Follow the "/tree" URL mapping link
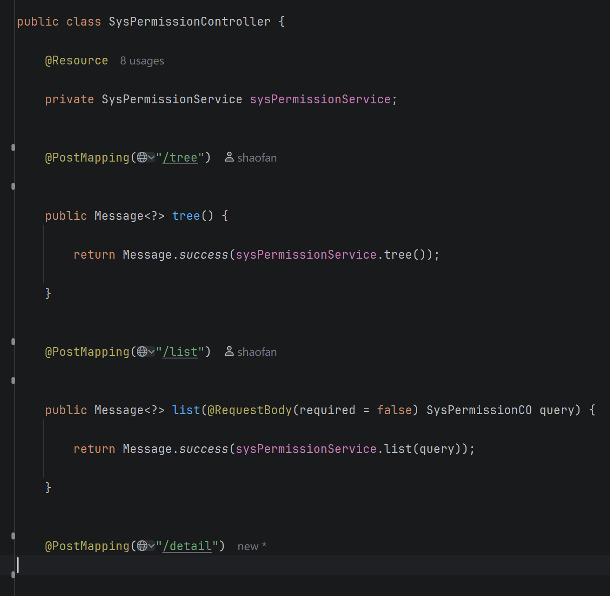Image resolution: width=610 pixels, height=596 pixels. (x=180, y=158)
